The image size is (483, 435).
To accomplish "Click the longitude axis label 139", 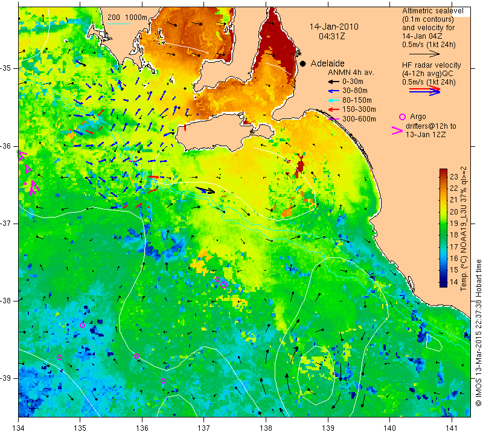I will [328, 428].
